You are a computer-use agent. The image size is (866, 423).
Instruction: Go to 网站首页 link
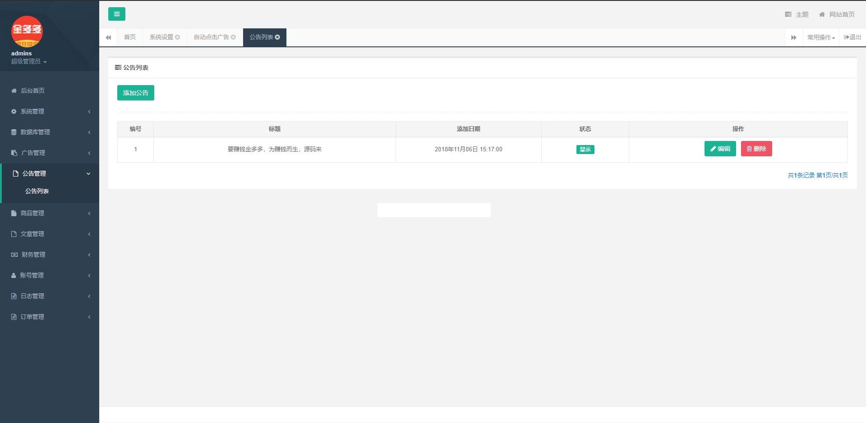(837, 14)
